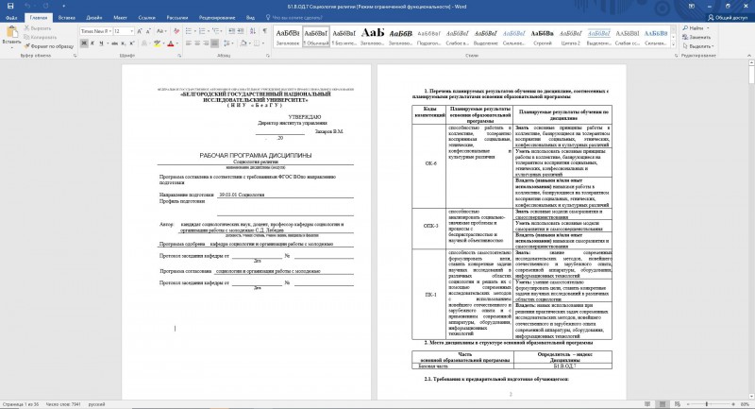
Task: Start a numbered list
Action: (202, 31)
